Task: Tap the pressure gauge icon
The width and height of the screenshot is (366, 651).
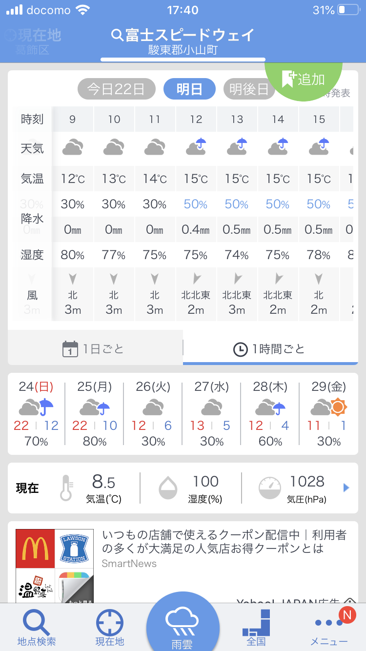Action: (270, 488)
